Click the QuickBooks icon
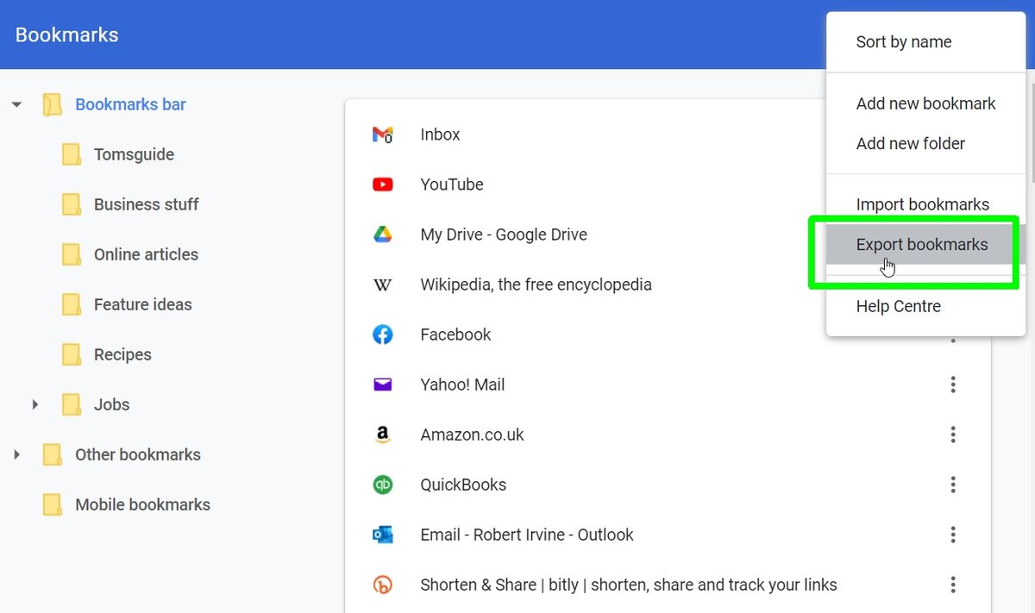Screen dimensions: 1035x613 point(383,485)
